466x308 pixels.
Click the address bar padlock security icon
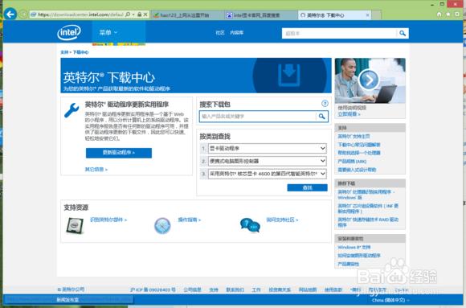(x=139, y=14)
